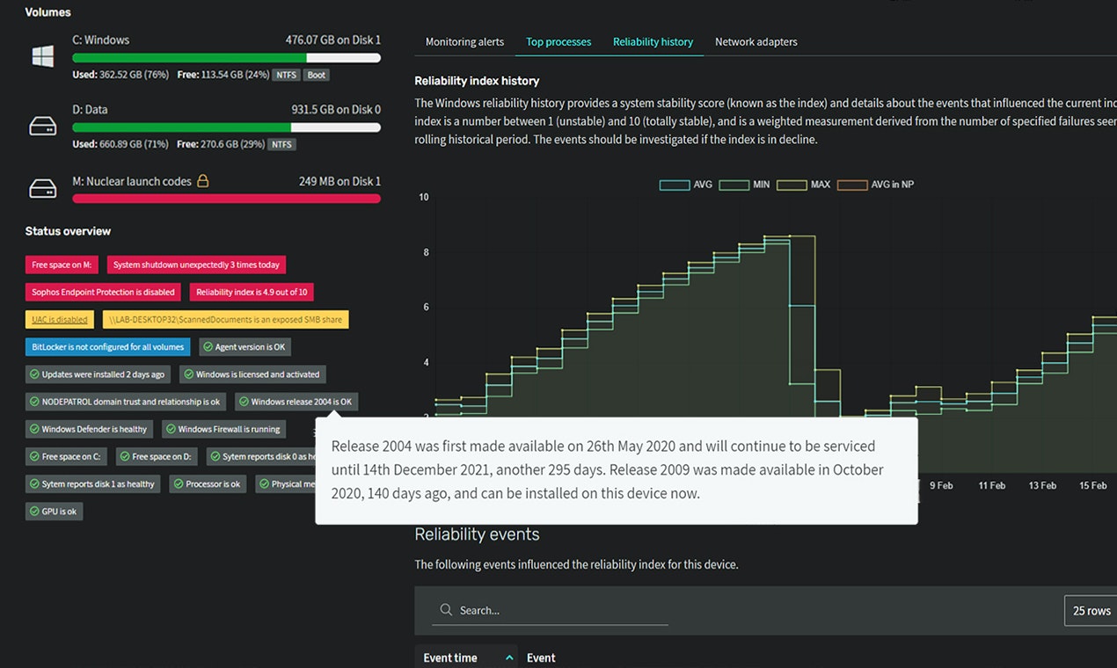Select the Reliability history tab
Image resolution: width=1117 pixels, height=668 pixels.
[653, 42]
